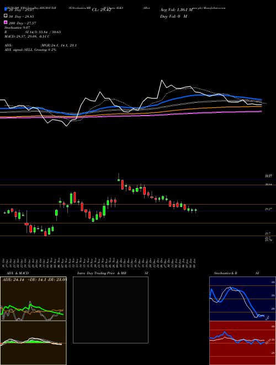The image size is (276, 365).
Task: Click the 'Stochastics & R SI' panel title
Action: coord(236,273)
